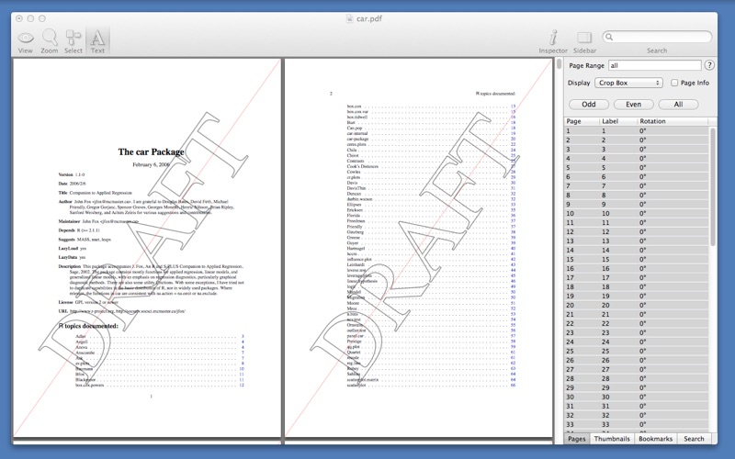
Task: Switch to the Thumbnails tab
Action: coord(612,439)
